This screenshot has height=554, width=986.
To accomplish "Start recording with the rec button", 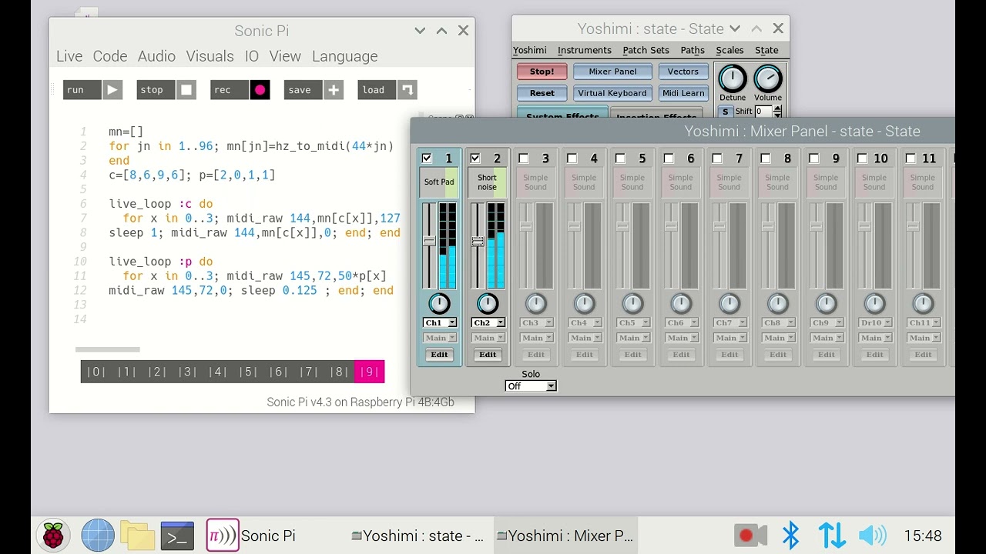I will point(240,90).
